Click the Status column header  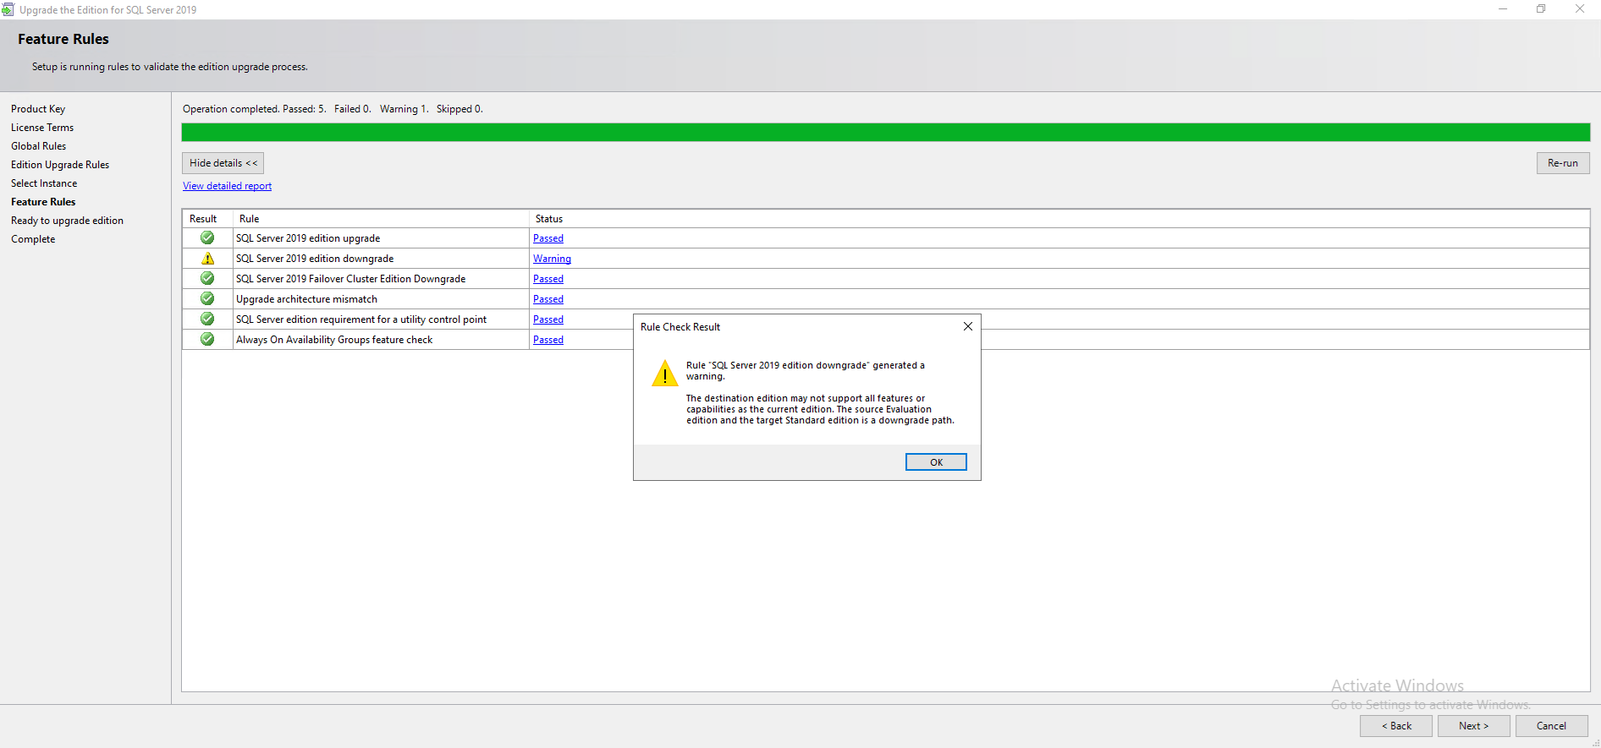coord(1059,219)
